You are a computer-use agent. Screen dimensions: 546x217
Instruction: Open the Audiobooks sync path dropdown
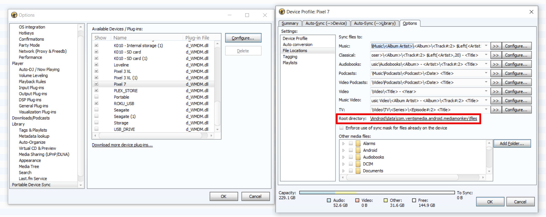click(486, 64)
